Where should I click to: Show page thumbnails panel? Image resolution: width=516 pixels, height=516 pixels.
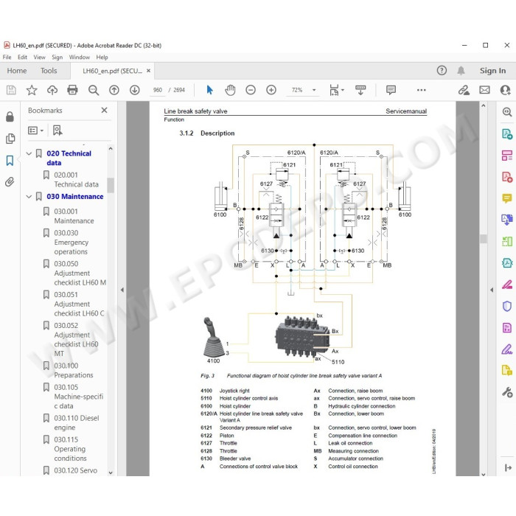(x=10, y=139)
